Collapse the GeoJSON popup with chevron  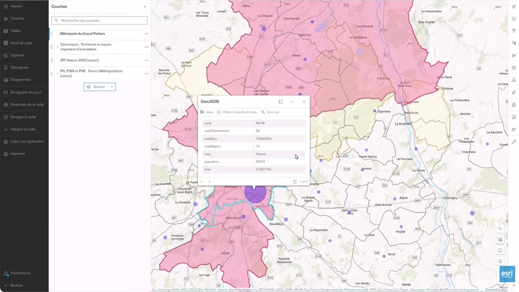[292, 102]
